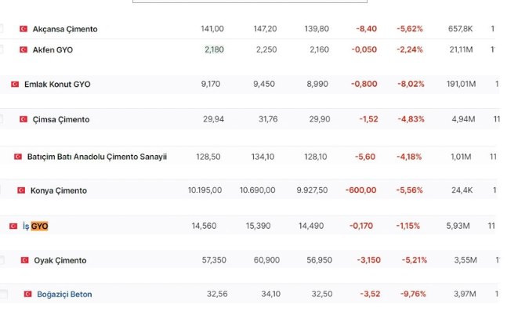
Task: Click the Turkish flag beside Akçansa Çimento
Action: 24,29
